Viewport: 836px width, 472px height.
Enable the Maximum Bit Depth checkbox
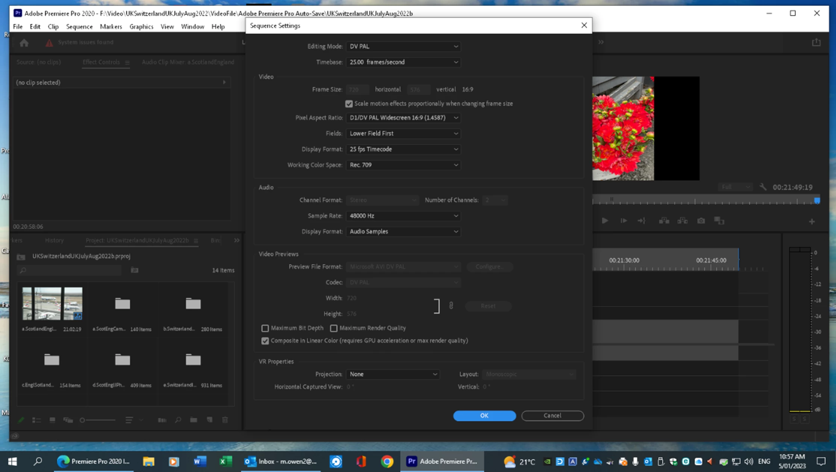pyautogui.click(x=265, y=328)
